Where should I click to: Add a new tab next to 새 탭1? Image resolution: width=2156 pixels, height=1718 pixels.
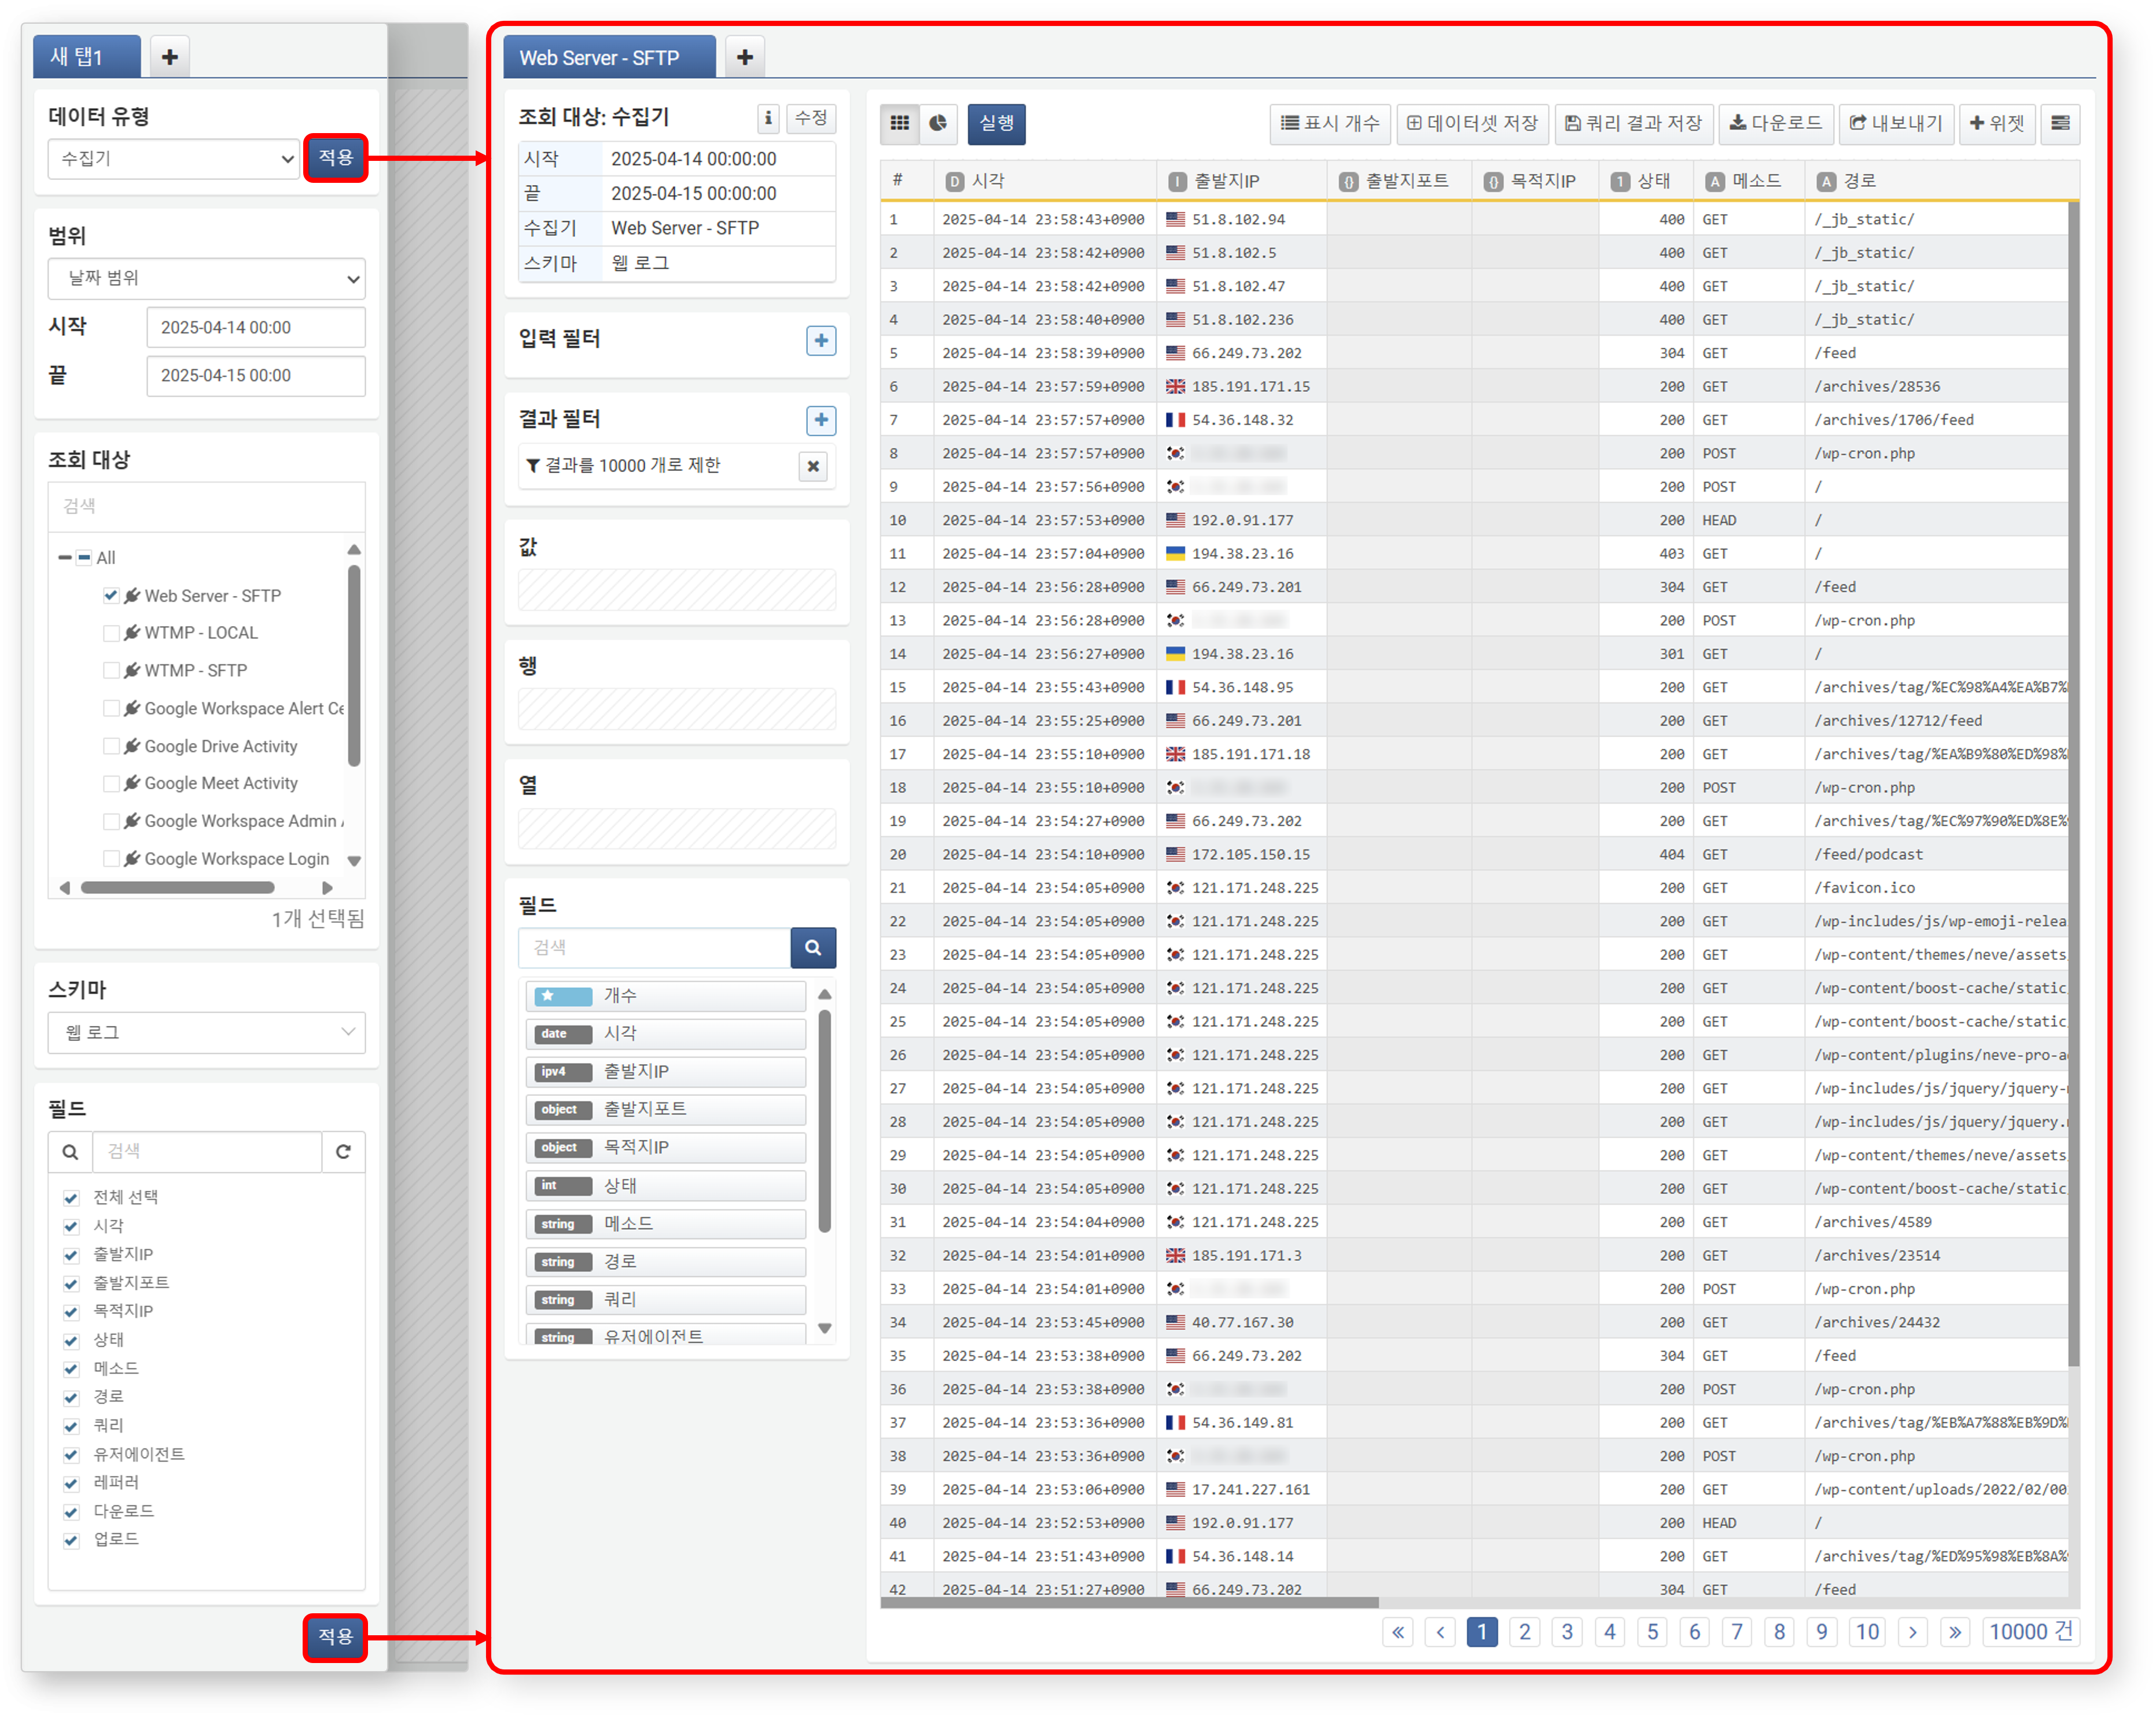(170, 57)
